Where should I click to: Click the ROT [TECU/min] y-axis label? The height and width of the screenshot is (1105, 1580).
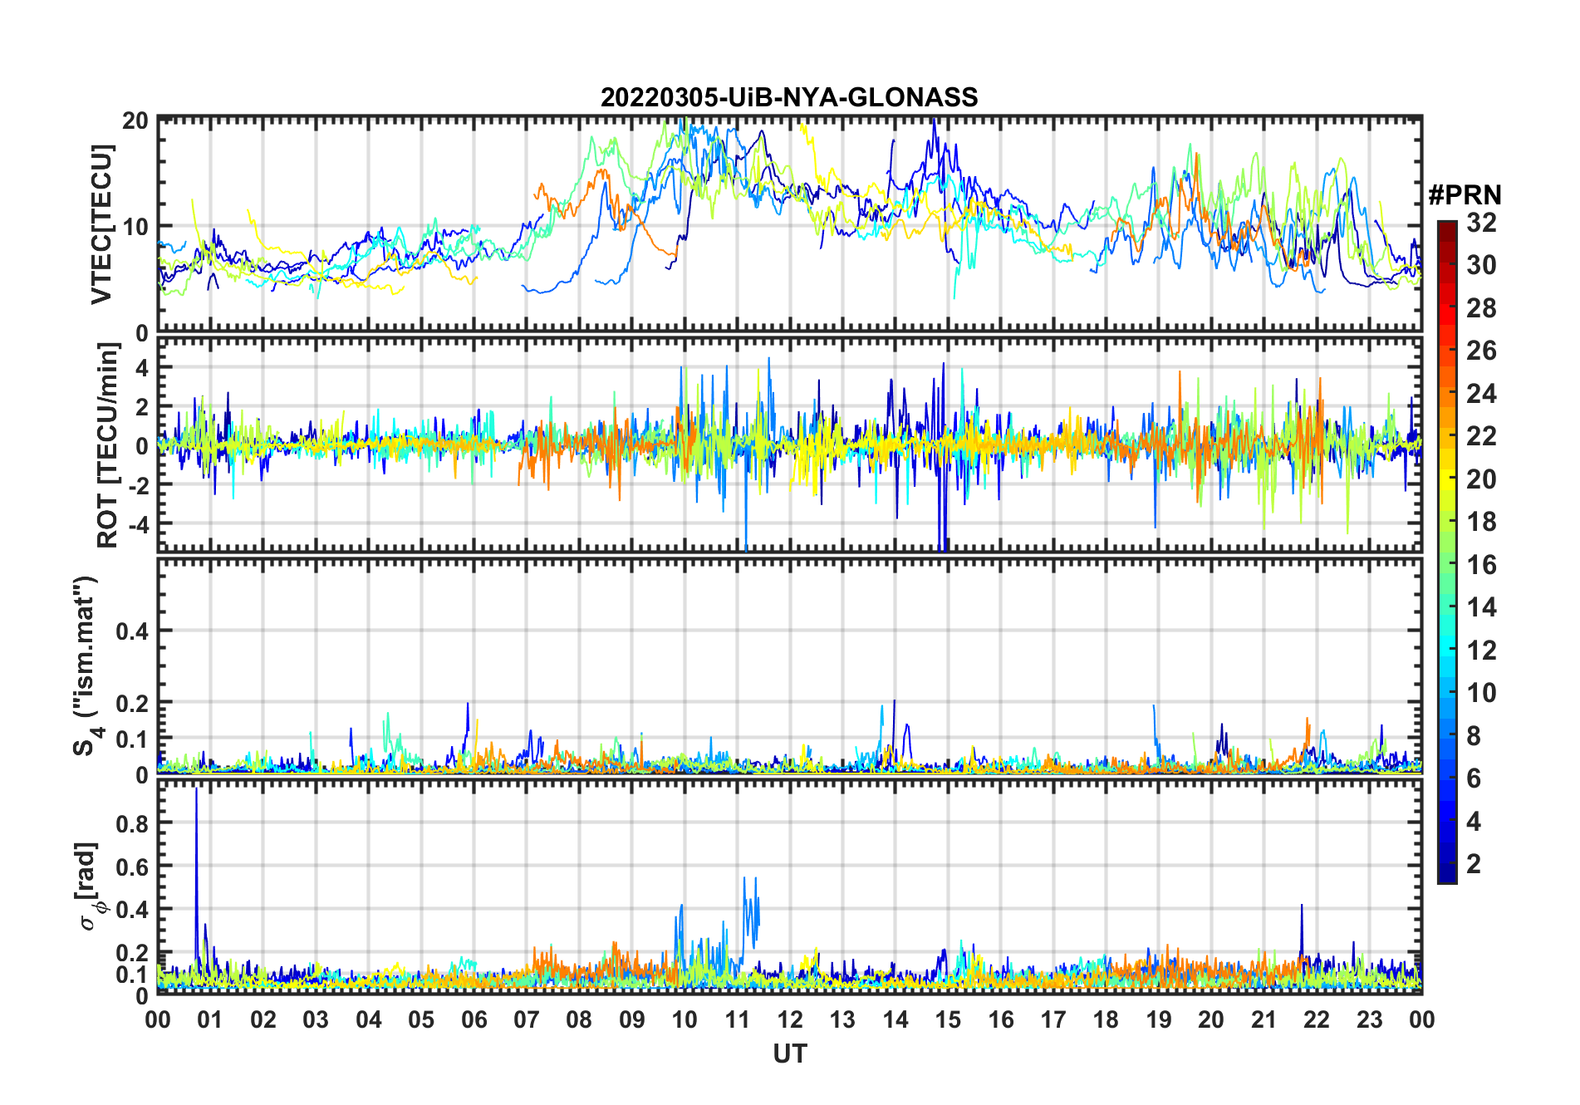point(108,445)
